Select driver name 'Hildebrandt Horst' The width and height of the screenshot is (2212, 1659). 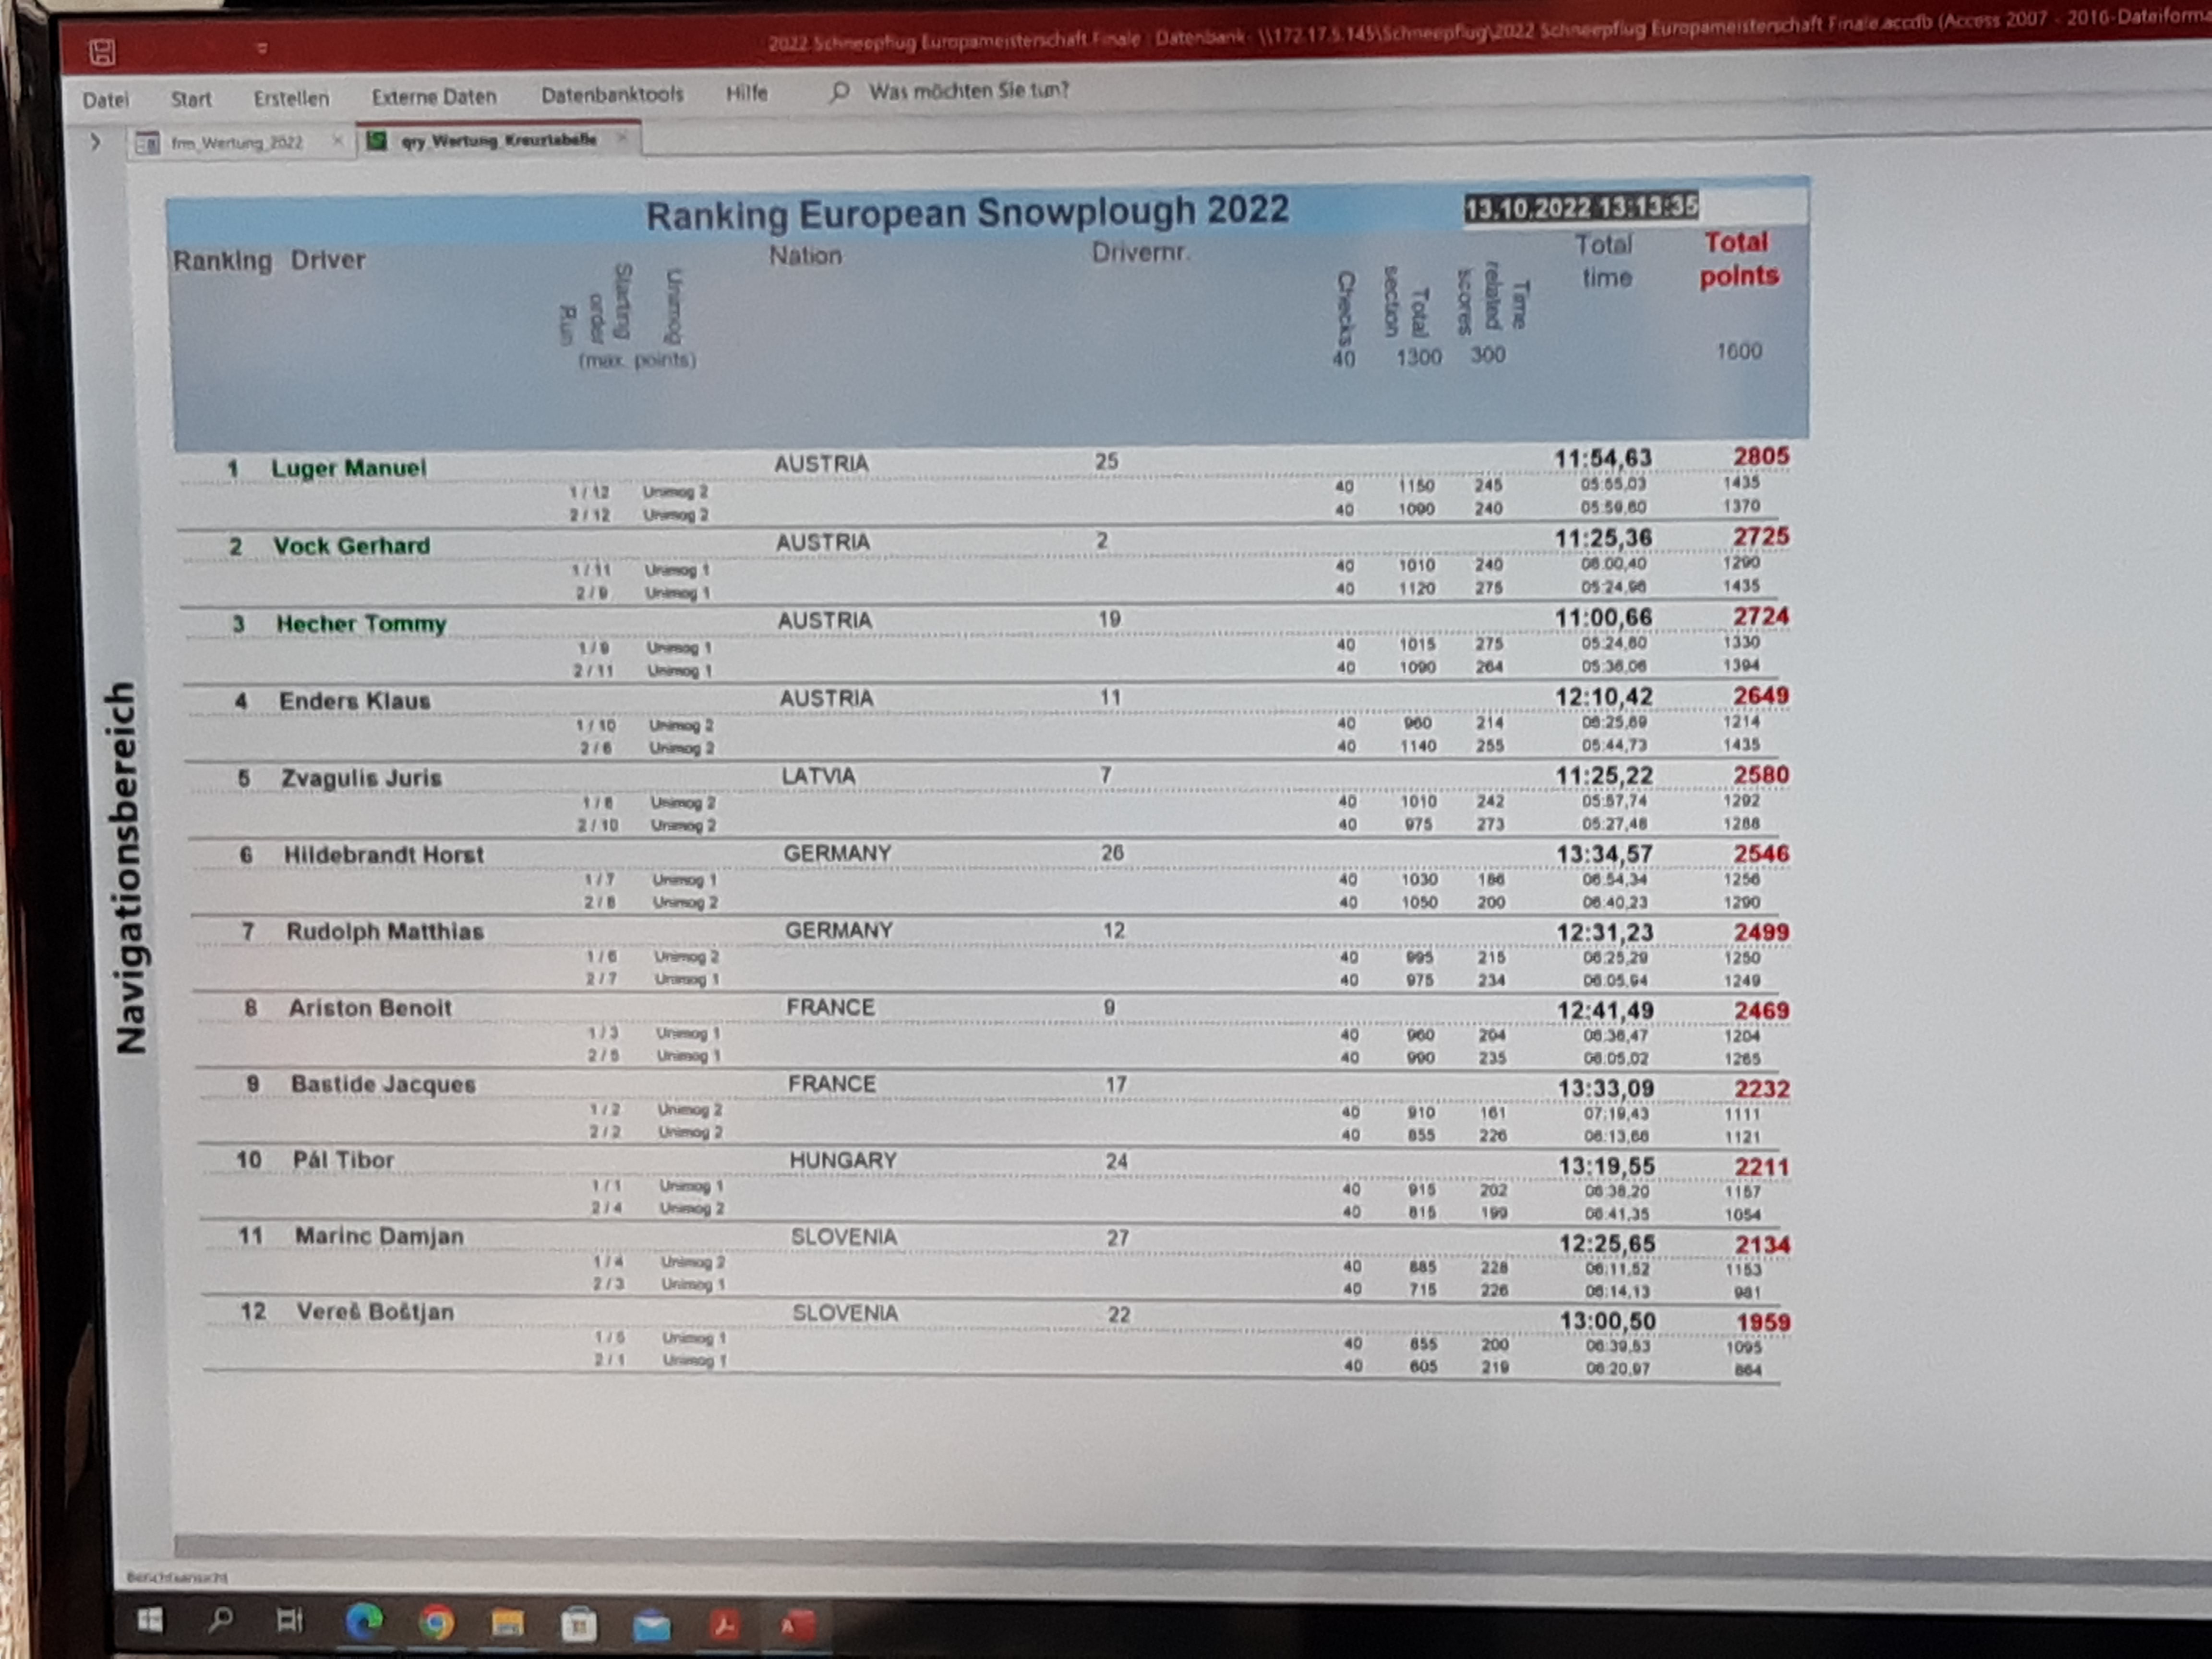(384, 855)
